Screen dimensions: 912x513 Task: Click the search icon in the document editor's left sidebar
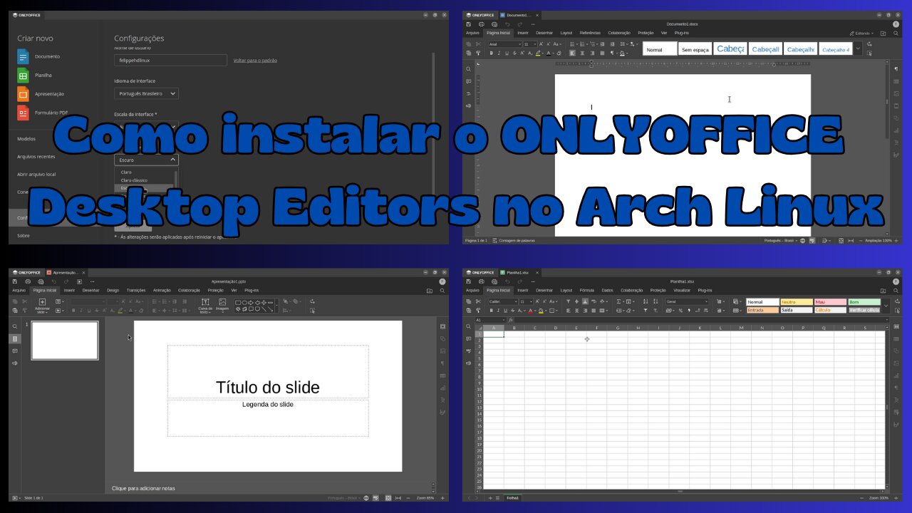[x=468, y=69]
